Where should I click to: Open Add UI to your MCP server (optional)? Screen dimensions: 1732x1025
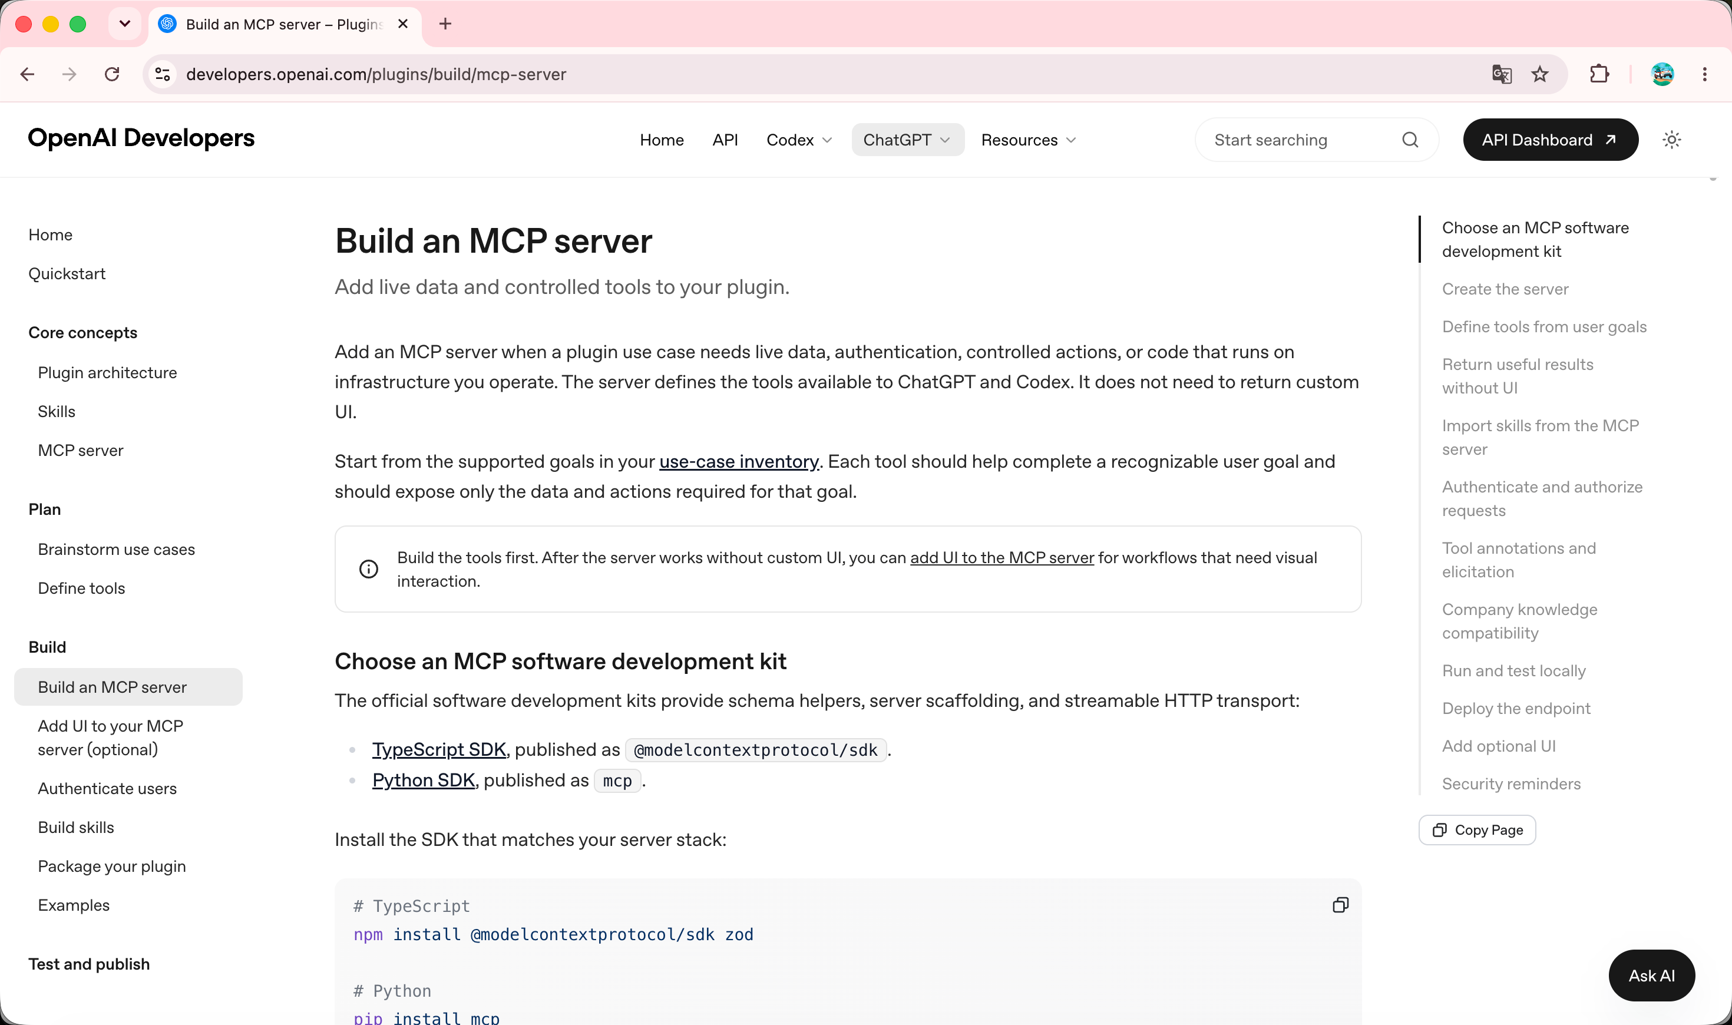point(111,738)
